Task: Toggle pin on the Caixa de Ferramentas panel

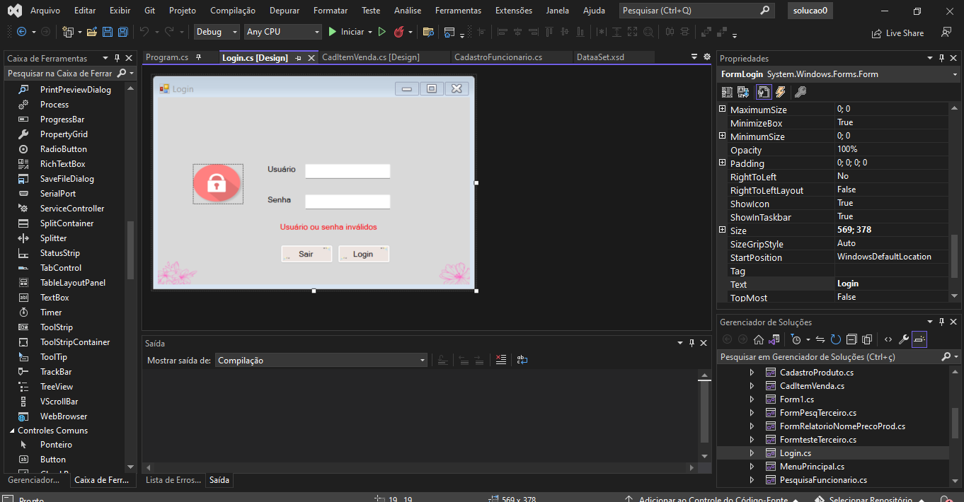Action: tap(117, 58)
